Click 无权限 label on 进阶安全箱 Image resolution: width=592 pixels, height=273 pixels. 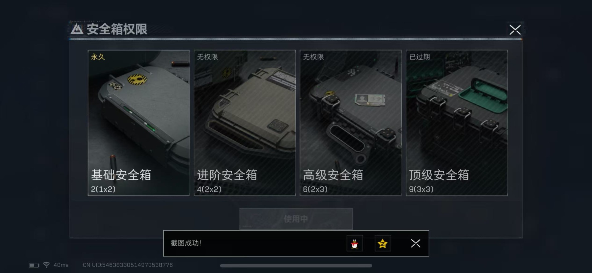coord(208,57)
